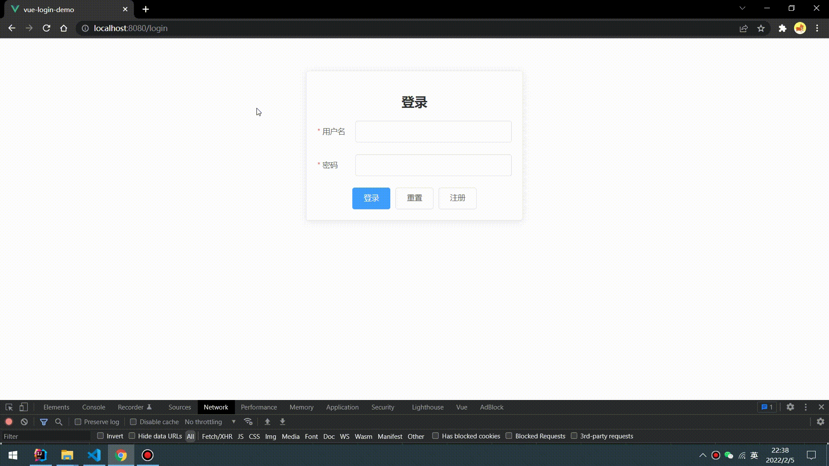Click the clear network log icon
The width and height of the screenshot is (829, 466).
25,422
